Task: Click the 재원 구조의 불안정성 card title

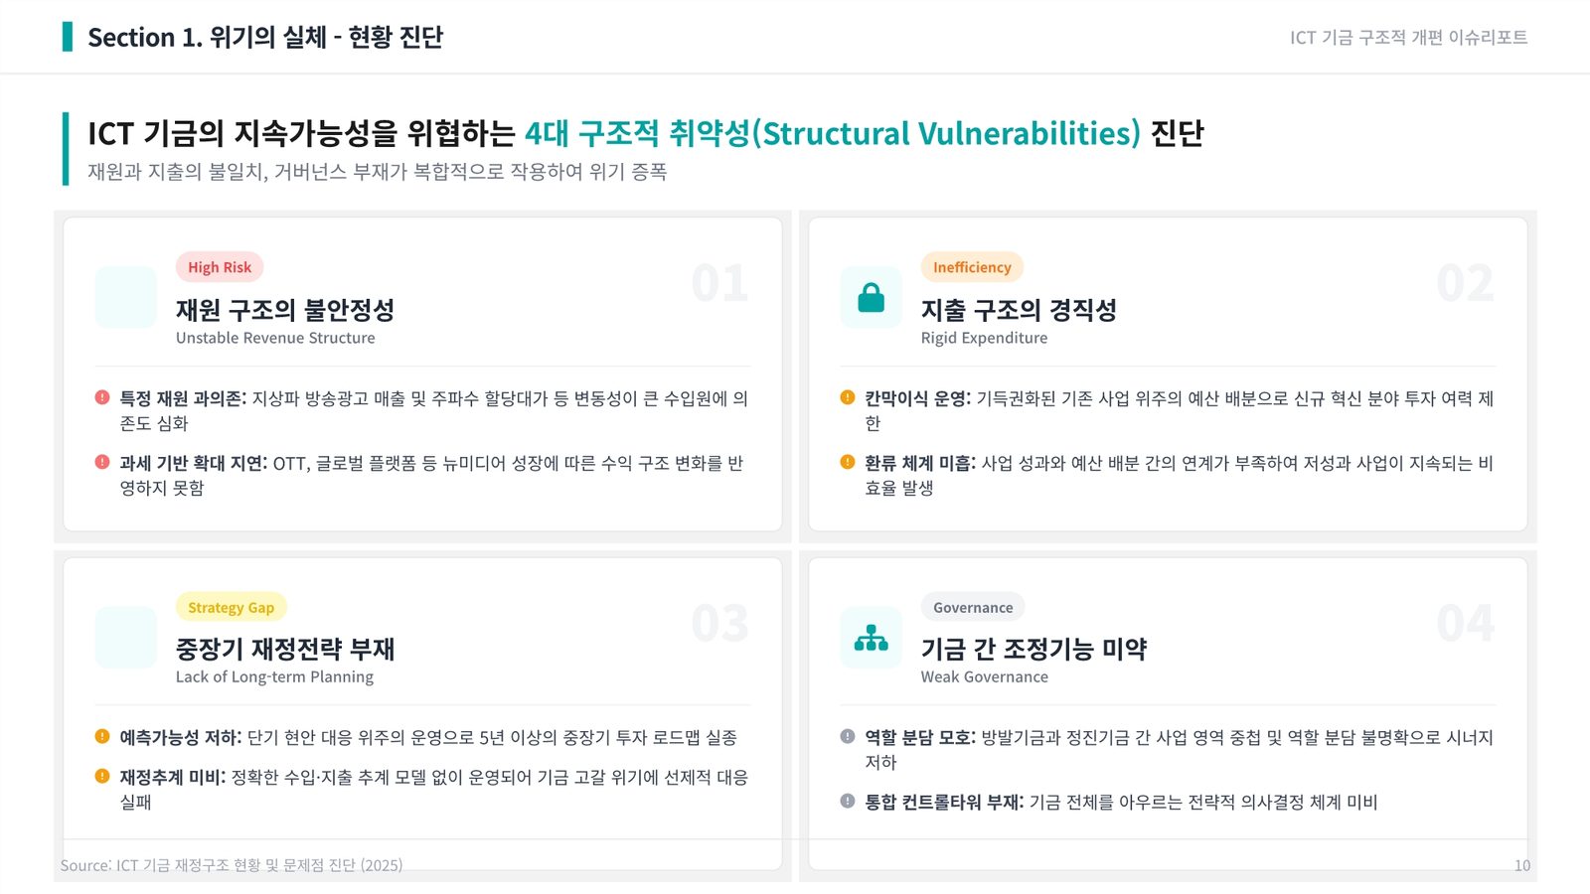Action: pyautogui.click(x=285, y=310)
